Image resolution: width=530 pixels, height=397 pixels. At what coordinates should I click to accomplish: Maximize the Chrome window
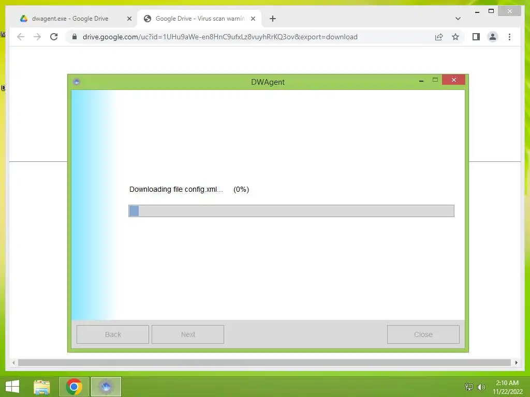click(491, 11)
